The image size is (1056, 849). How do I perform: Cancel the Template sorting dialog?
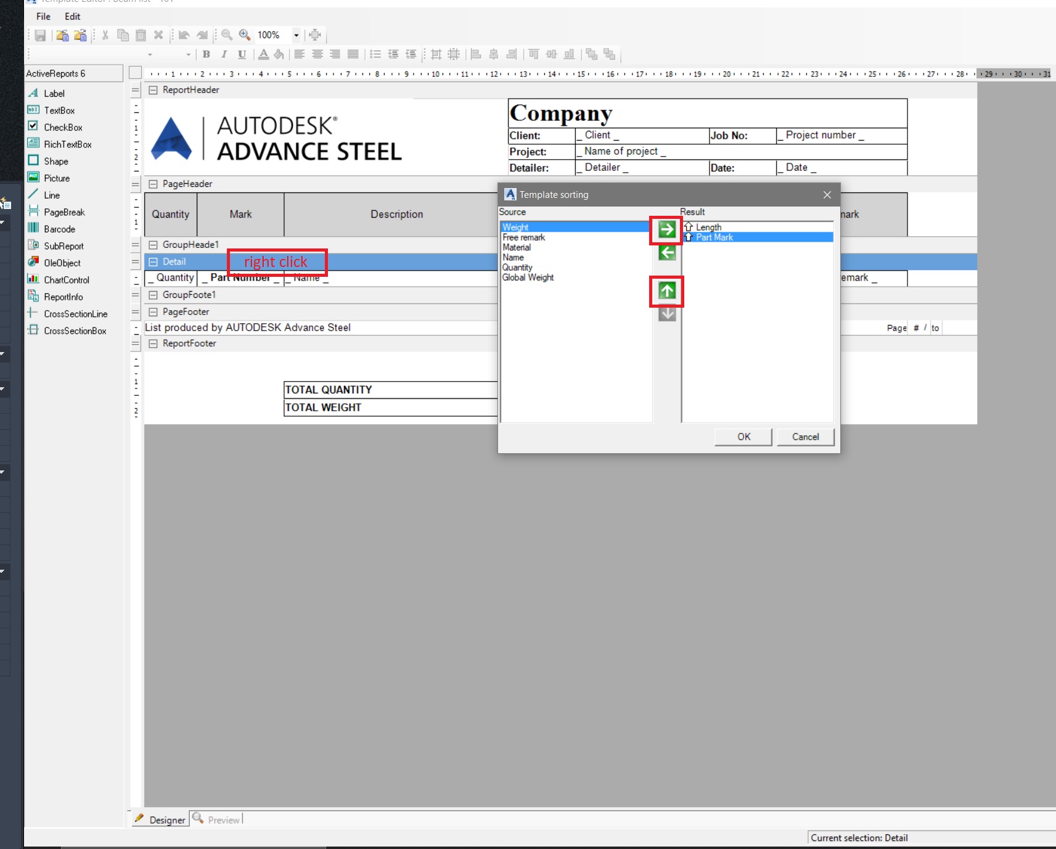[x=805, y=437]
